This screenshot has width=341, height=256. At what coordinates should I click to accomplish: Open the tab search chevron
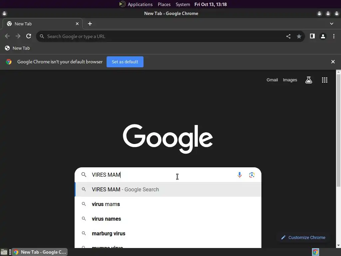(332, 24)
